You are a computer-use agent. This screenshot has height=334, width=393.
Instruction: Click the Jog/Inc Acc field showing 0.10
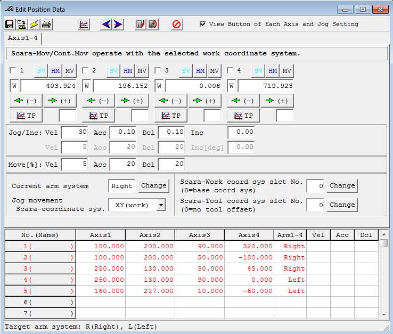pyautogui.click(x=123, y=132)
